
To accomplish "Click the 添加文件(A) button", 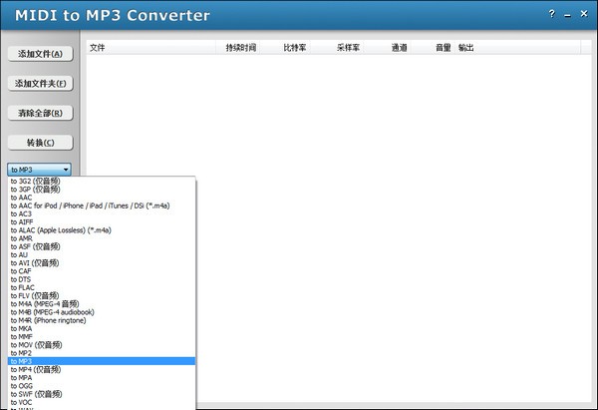I will click(x=40, y=54).
